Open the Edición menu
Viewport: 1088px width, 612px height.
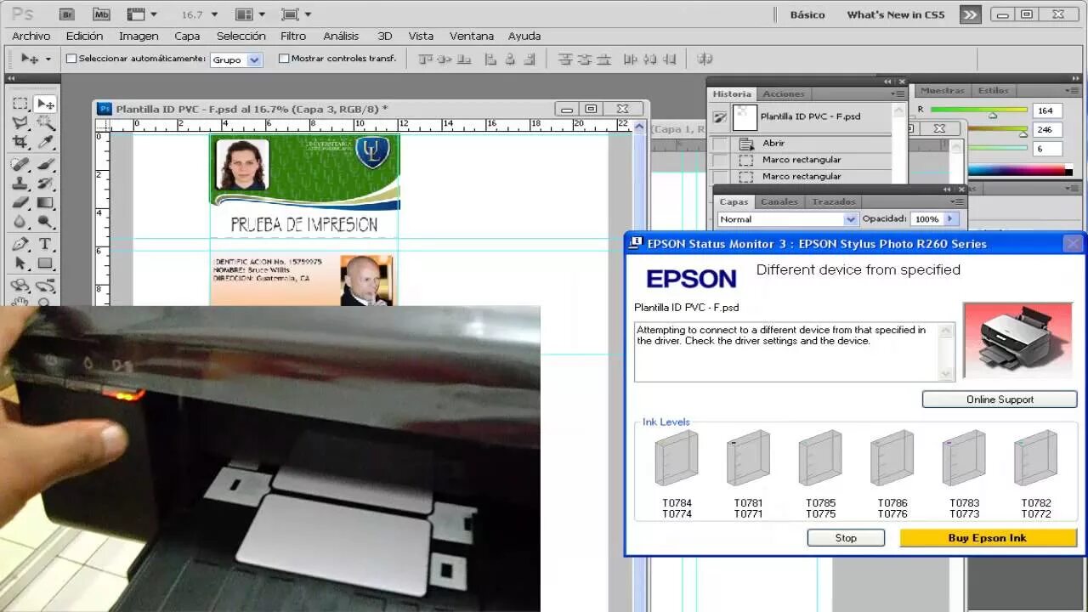pos(84,36)
